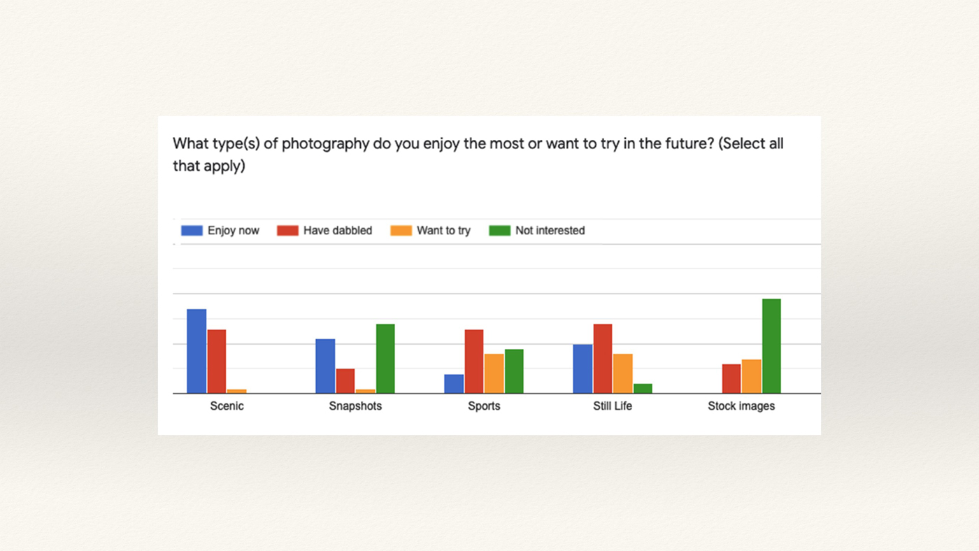Click the Scenic axis label
The width and height of the screenshot is (979, 551).
[227, 406]
